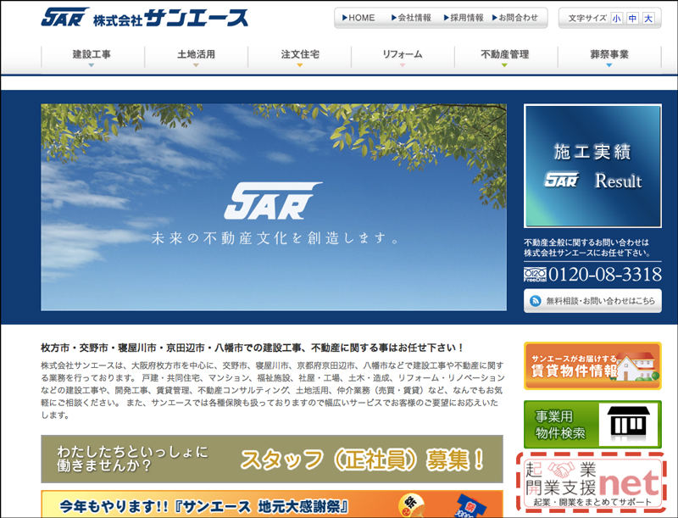Open the リフォーム menu tab
Screen dimensions: 678x518
click(x=403, y=55)
